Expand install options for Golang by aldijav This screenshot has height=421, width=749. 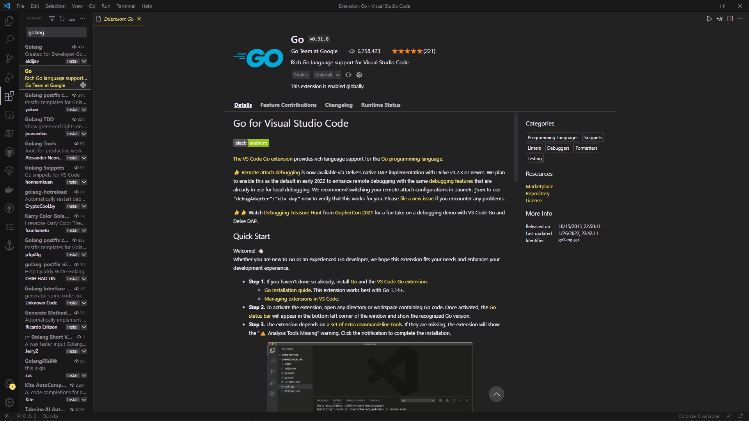pos(84,61)
